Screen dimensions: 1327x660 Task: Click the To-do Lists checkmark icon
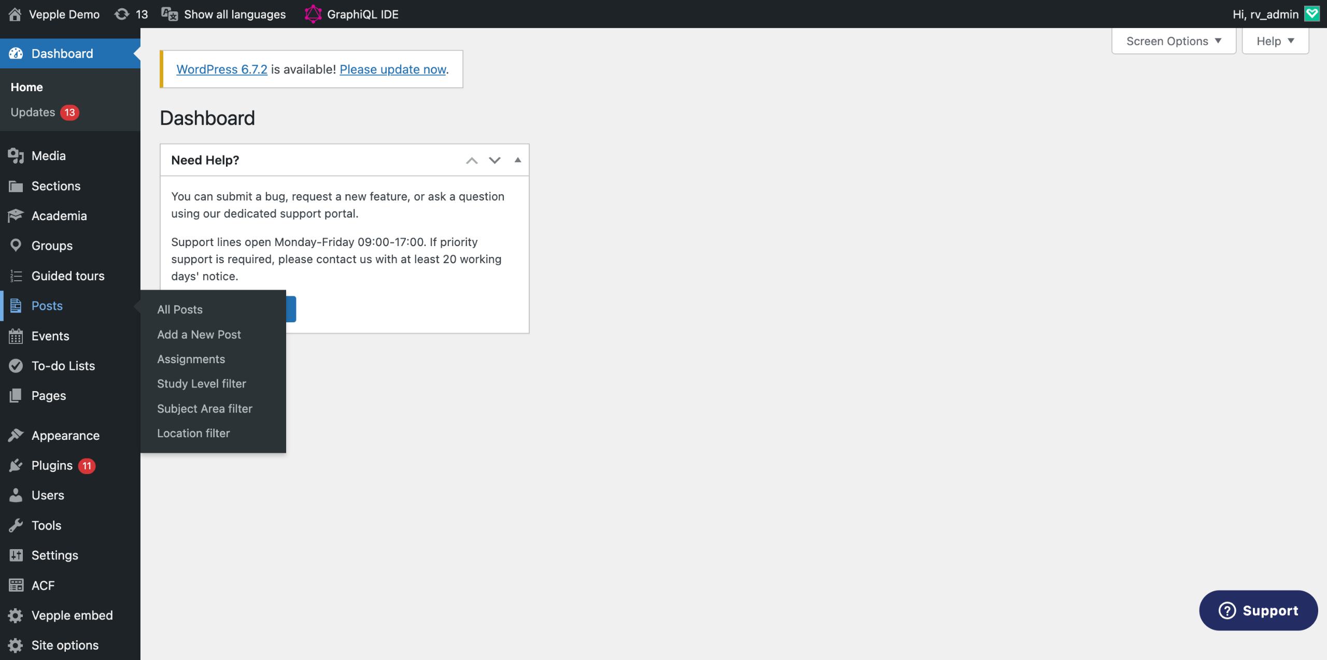point(16,366)
